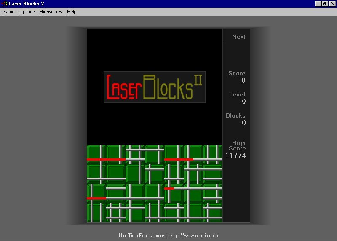This screenshot has width=337, height=241.
Task: Open the Options menu
Action: [x=27, y=12]
